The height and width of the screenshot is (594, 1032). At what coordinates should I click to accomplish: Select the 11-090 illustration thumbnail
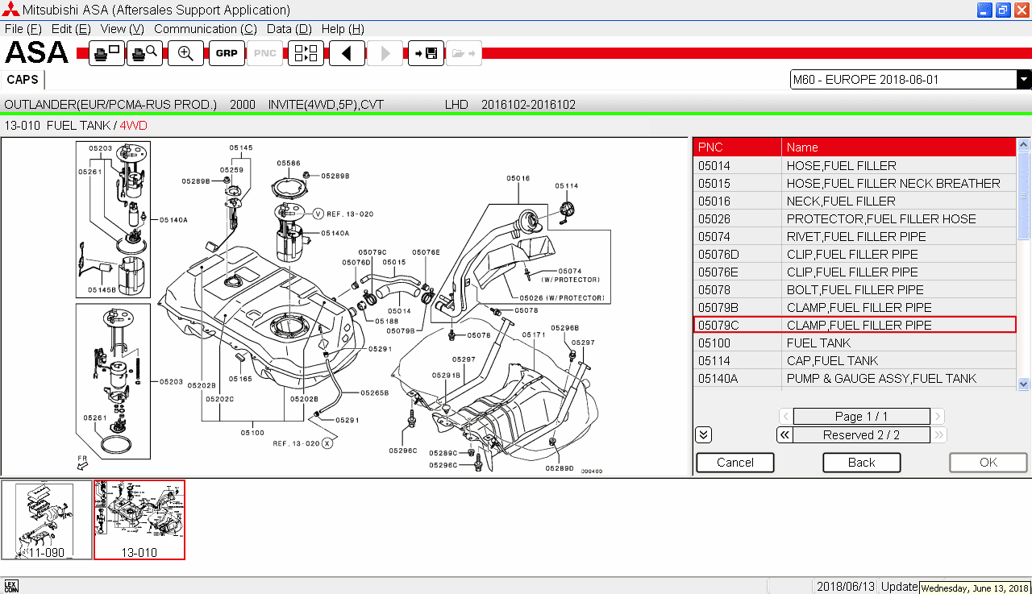coord(47,520)
